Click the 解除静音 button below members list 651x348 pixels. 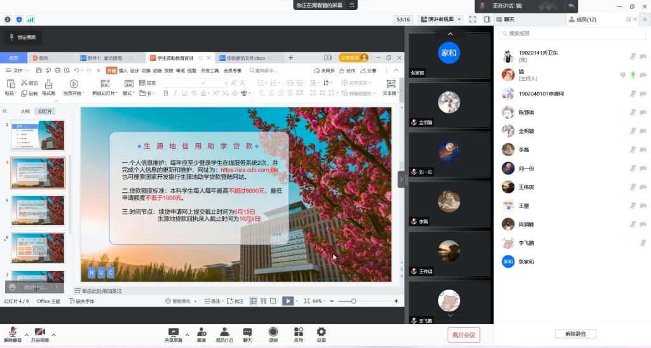575,334
